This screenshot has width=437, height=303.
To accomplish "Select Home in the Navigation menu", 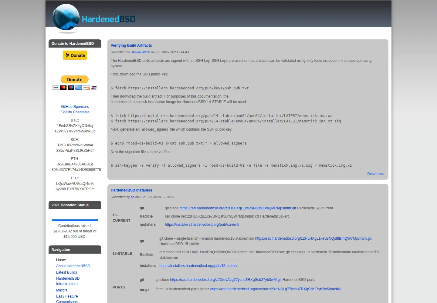I will pyautogui.click(x=61, y=260).
